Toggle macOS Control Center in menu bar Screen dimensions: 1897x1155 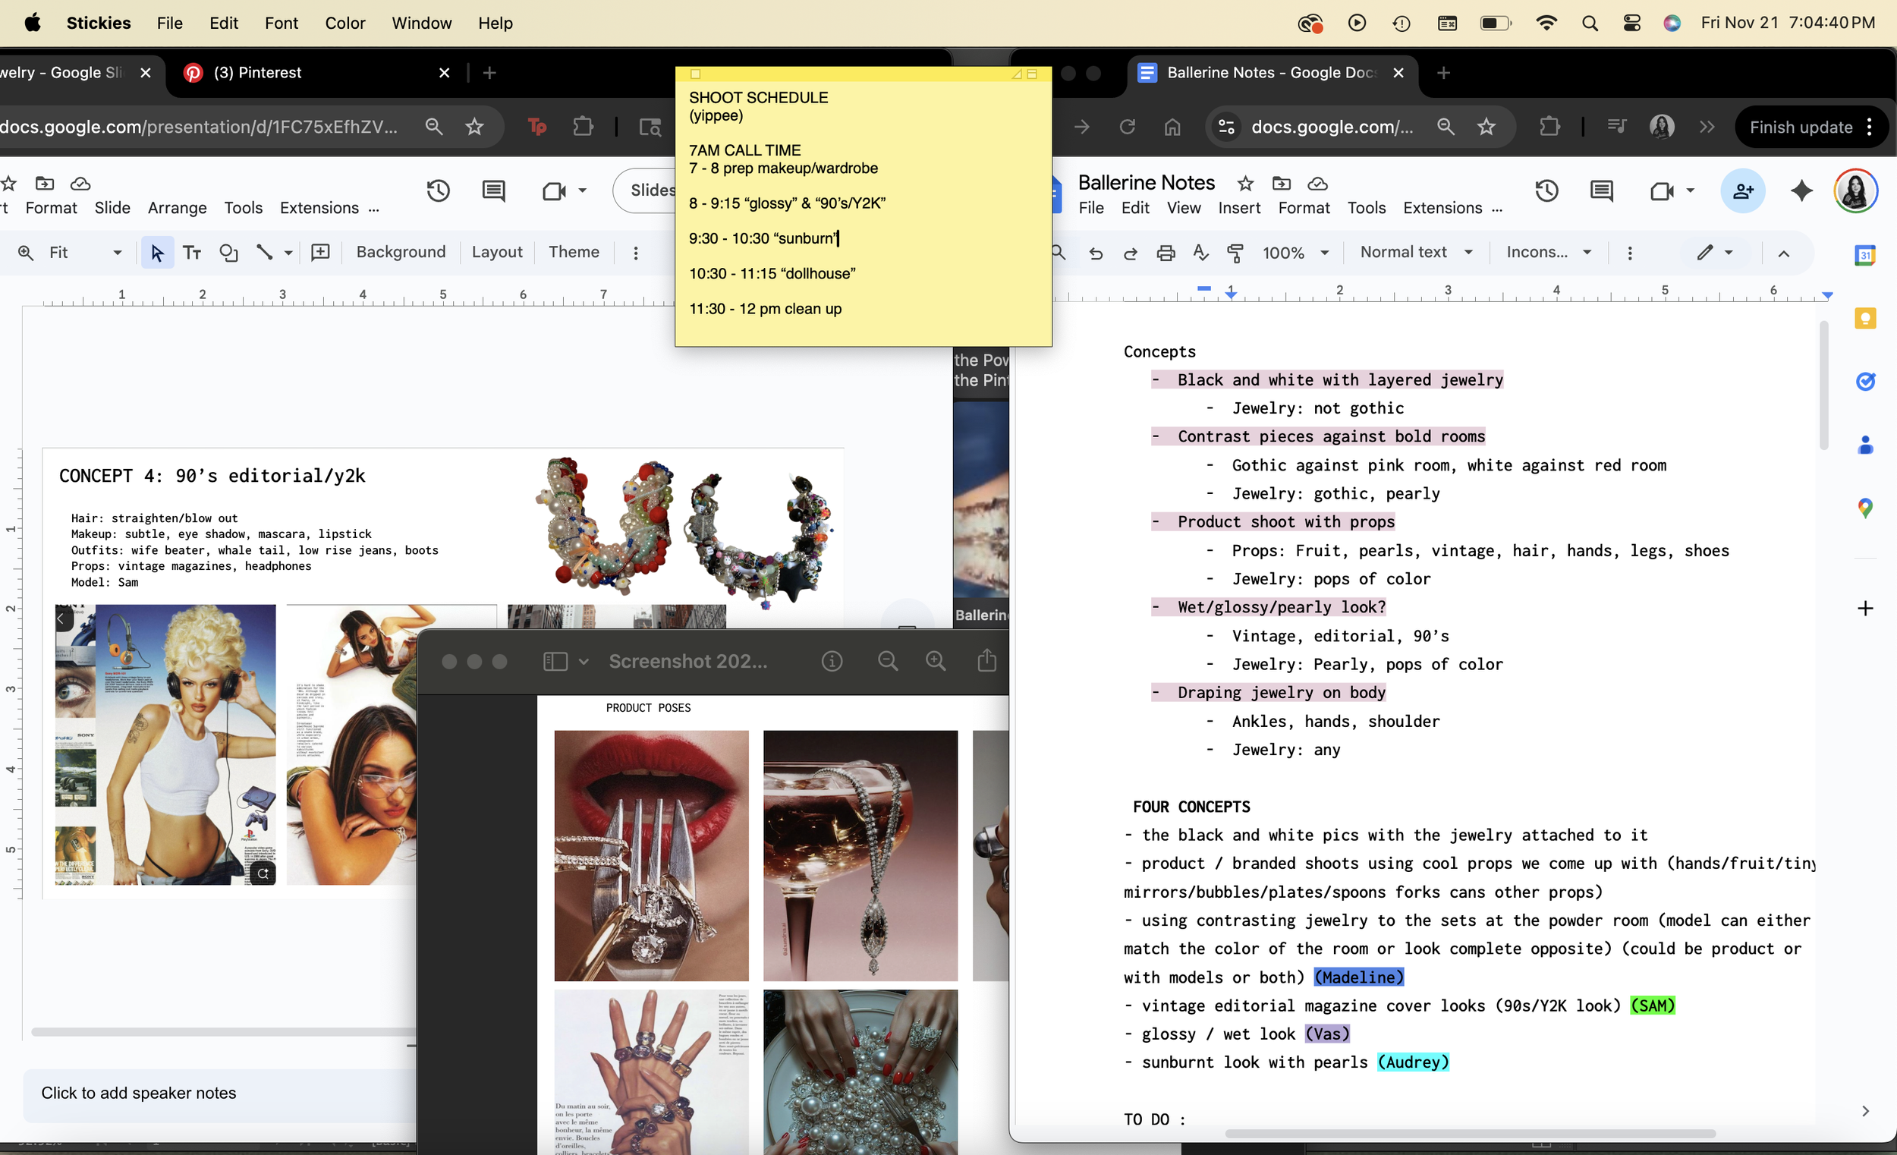point(1631,23)
